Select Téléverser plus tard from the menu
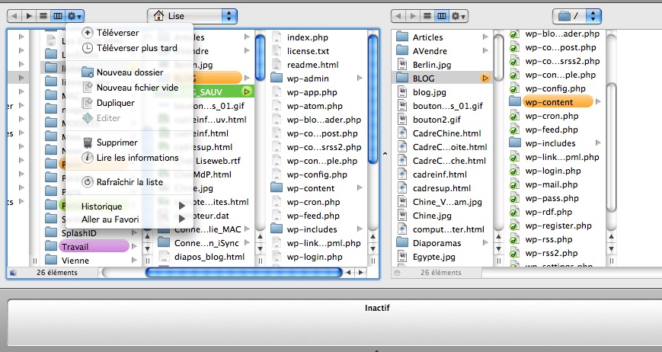This screenshot has width=662, height=352. (136, 47)
